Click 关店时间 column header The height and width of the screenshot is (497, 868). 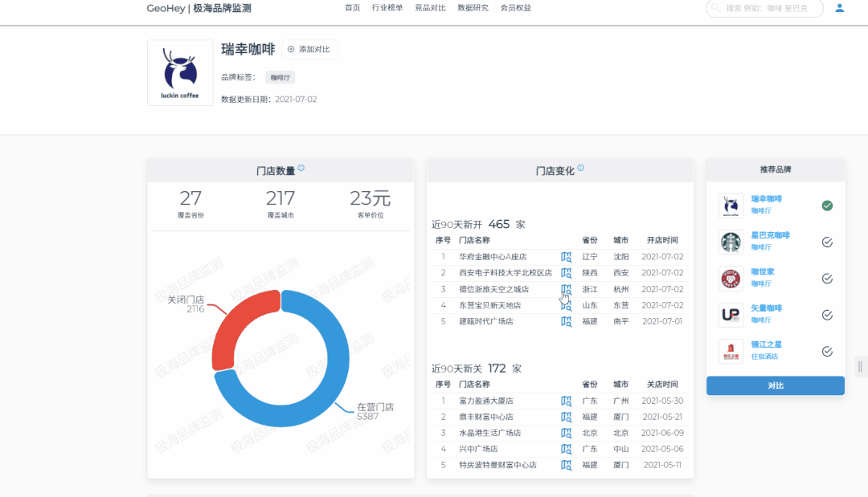tap(662, 385)
